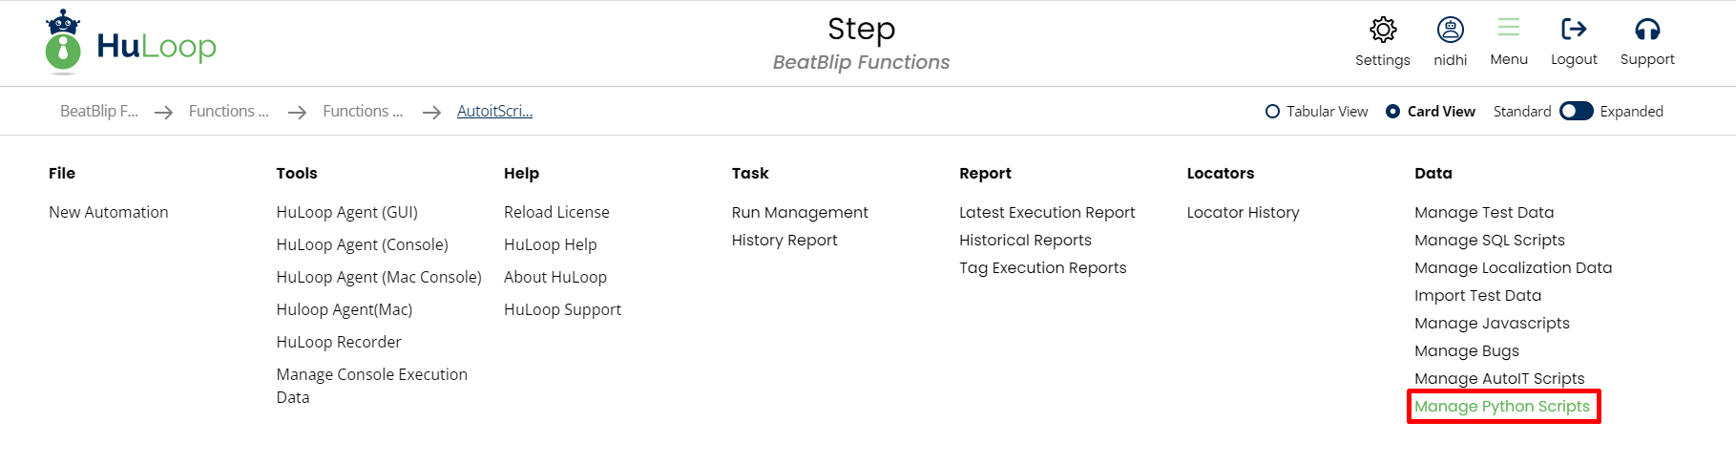1736x464 pixels.
Task: Open the AutoitScri... breadcrumb link
Action: point(494,112)
